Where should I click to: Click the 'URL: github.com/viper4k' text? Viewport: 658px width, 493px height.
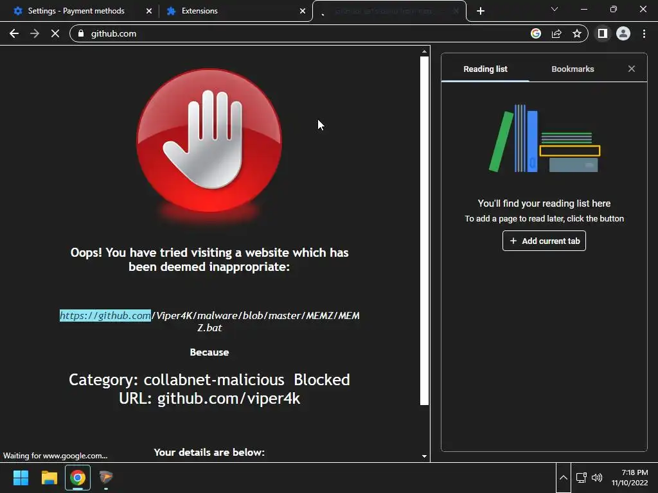coord(209,398)
